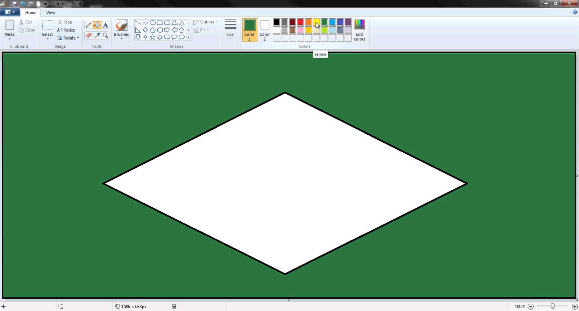The width and height of the screenshot is (579, 311).
Task: Click the rectangular Select tool button
Action: coord(48,25)
